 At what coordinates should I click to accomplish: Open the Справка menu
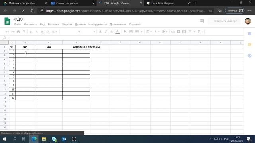(x=135, y=25)
